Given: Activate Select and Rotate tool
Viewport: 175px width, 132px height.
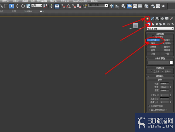Looking at the screenshot, I should point(23,6).
